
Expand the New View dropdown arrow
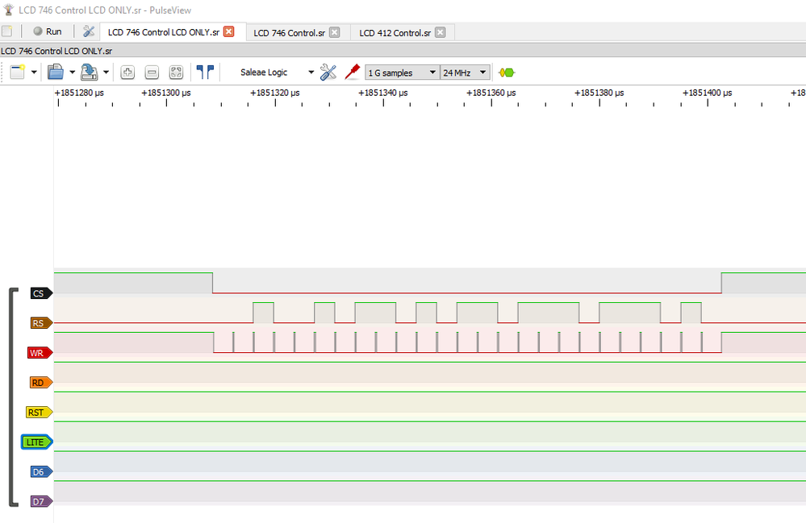34,72
